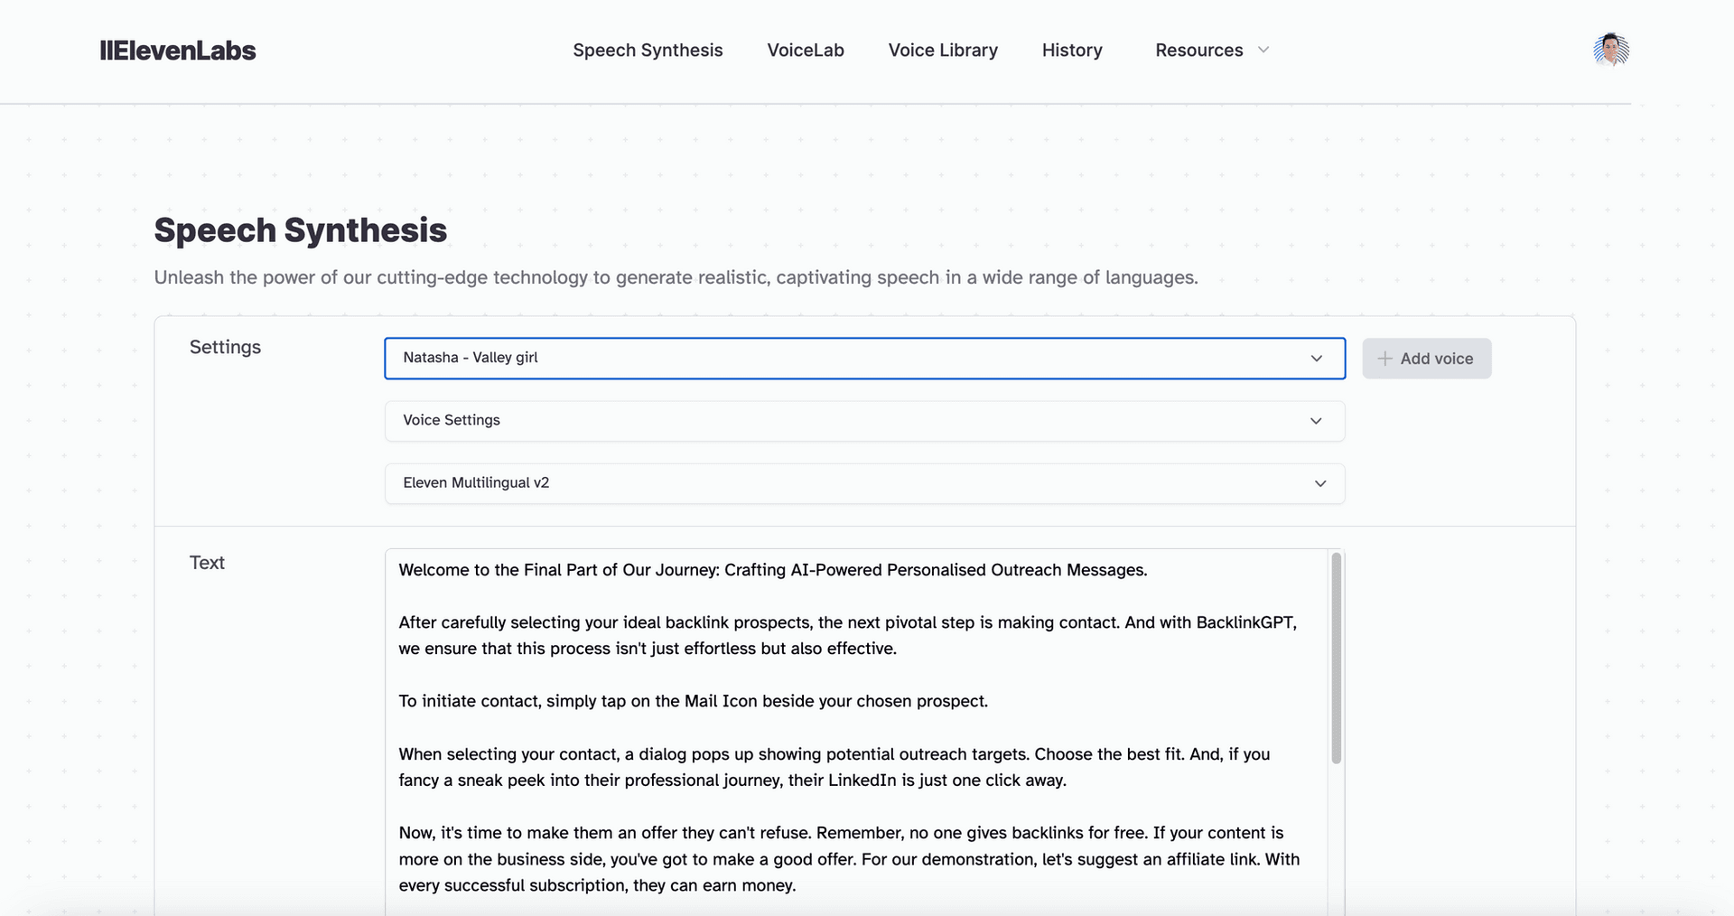Expand the Resources chevron arrow
The height and width of the screenshot is (916, 1734).
click(x=1263, y=50)
